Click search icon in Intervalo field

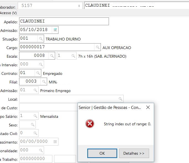[40, 65]
